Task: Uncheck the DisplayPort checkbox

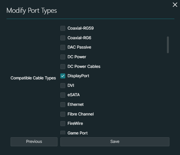Action: (x=63, y=76)
